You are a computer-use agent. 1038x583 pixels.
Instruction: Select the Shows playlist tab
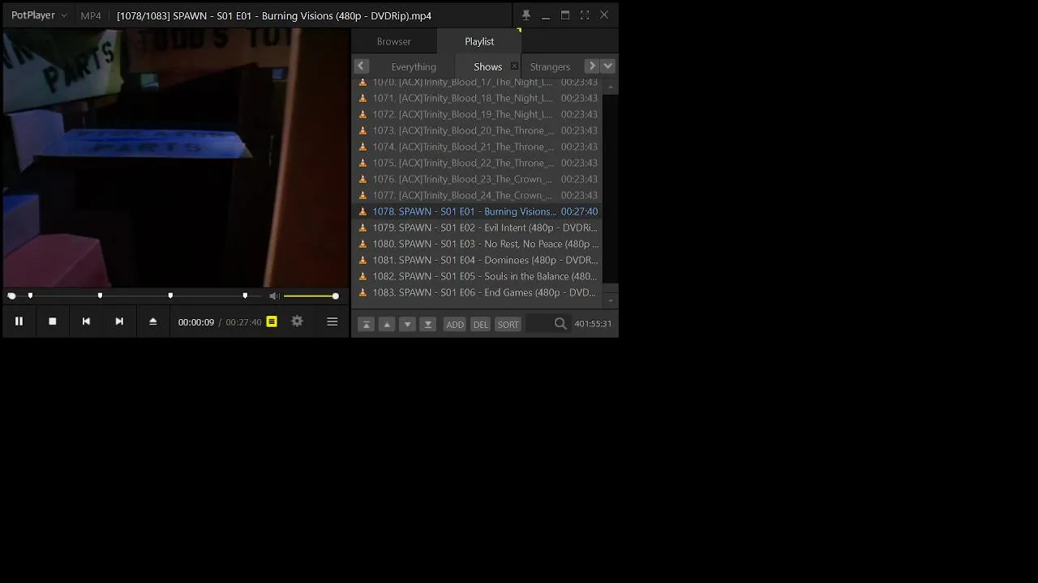click(x=487, y=66)
